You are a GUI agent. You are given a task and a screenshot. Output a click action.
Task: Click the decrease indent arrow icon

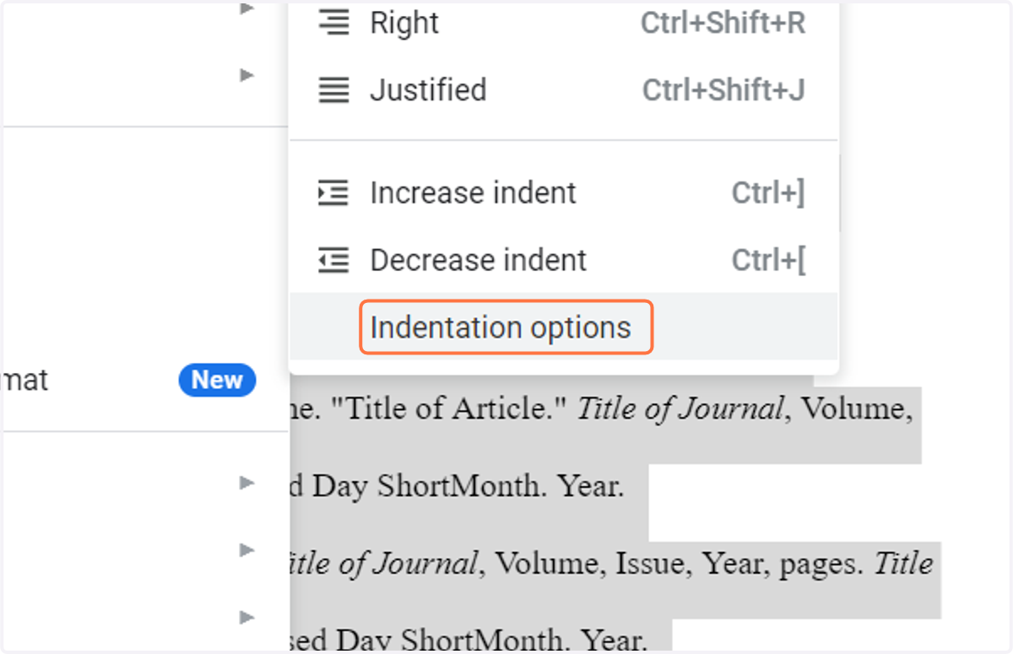click(333, 260)
